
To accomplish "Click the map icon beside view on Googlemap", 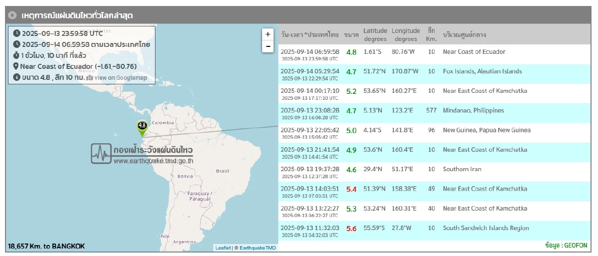I will [x=90, y=78].
